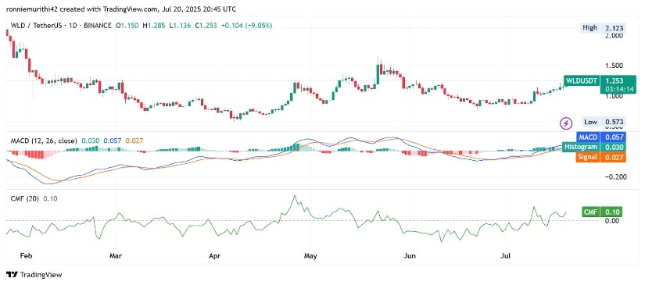Click the Feb label on time axis
The height and width of the screenshot is (285, 645).
pyautogui.click(x=26, y=256)
